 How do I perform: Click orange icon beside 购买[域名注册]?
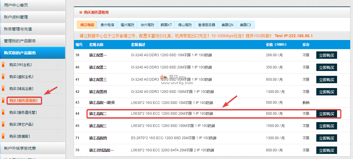[x=3, y=89]
